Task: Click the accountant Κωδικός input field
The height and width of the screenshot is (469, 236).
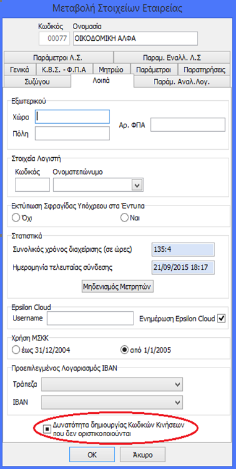Action: click(32, 184)
